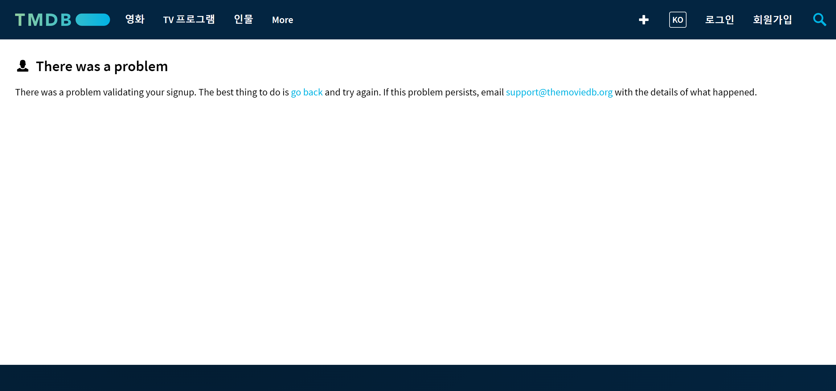Open the search magnifier icon

tap(819, 20)
